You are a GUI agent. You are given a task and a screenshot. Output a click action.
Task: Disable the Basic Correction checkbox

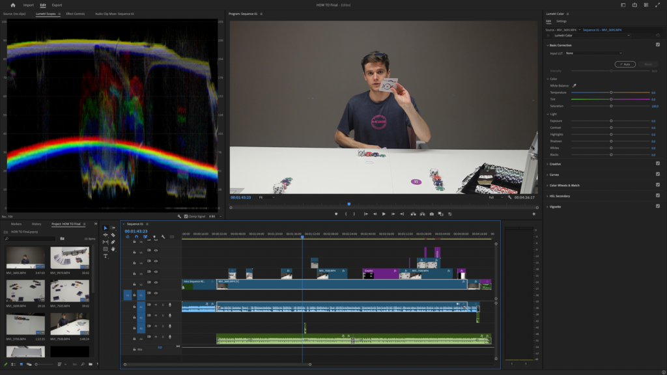tap(658, 45)
